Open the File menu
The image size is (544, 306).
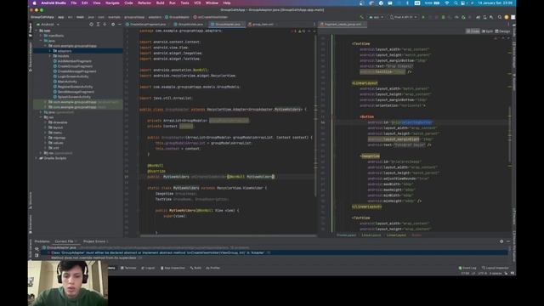pyautogui.click(x=74, y=3)
